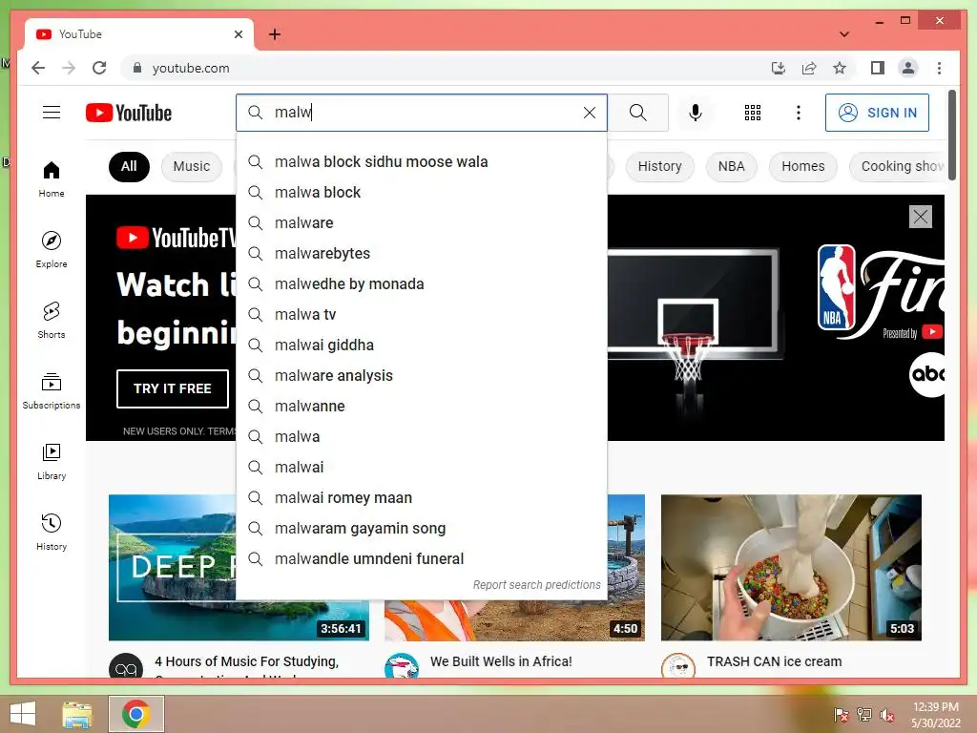
Task: Choose the malwarebytes suggestion
Action: pos(422,254)
